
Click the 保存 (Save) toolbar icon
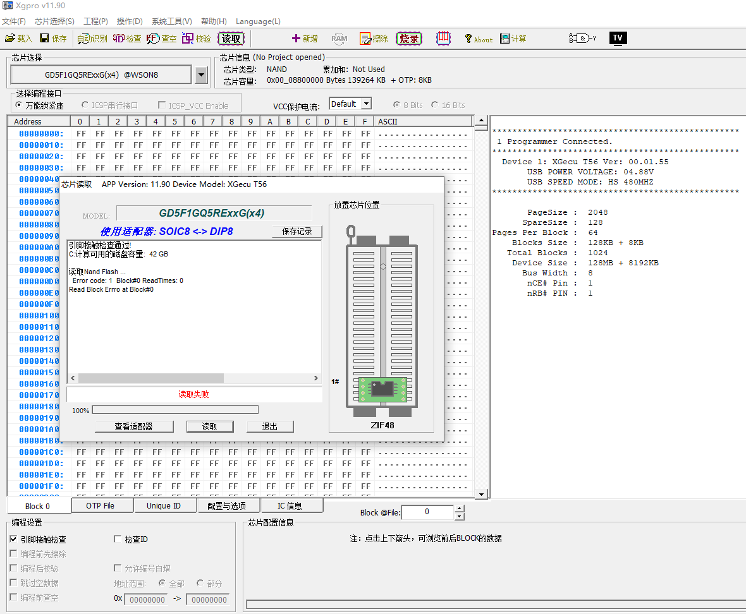[x=53, y=39]
